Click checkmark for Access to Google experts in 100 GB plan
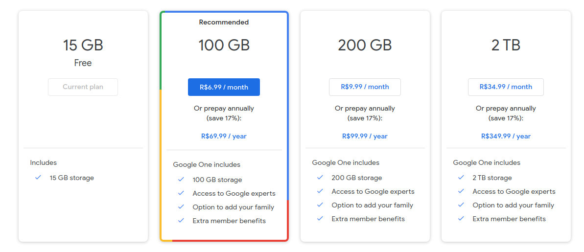The image size is (584, 252). click(181, 193)
